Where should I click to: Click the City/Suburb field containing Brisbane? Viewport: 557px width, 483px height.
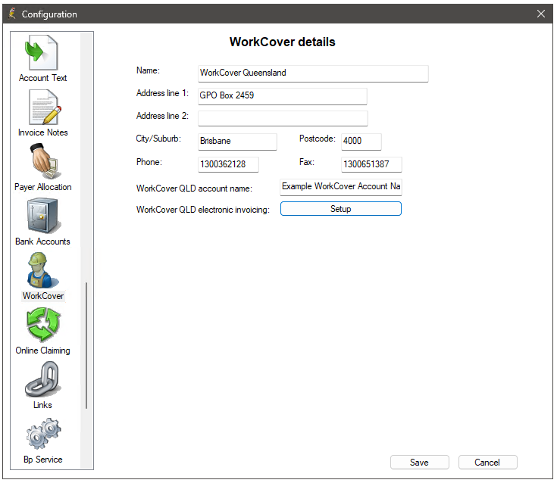[x=237, y=142]
